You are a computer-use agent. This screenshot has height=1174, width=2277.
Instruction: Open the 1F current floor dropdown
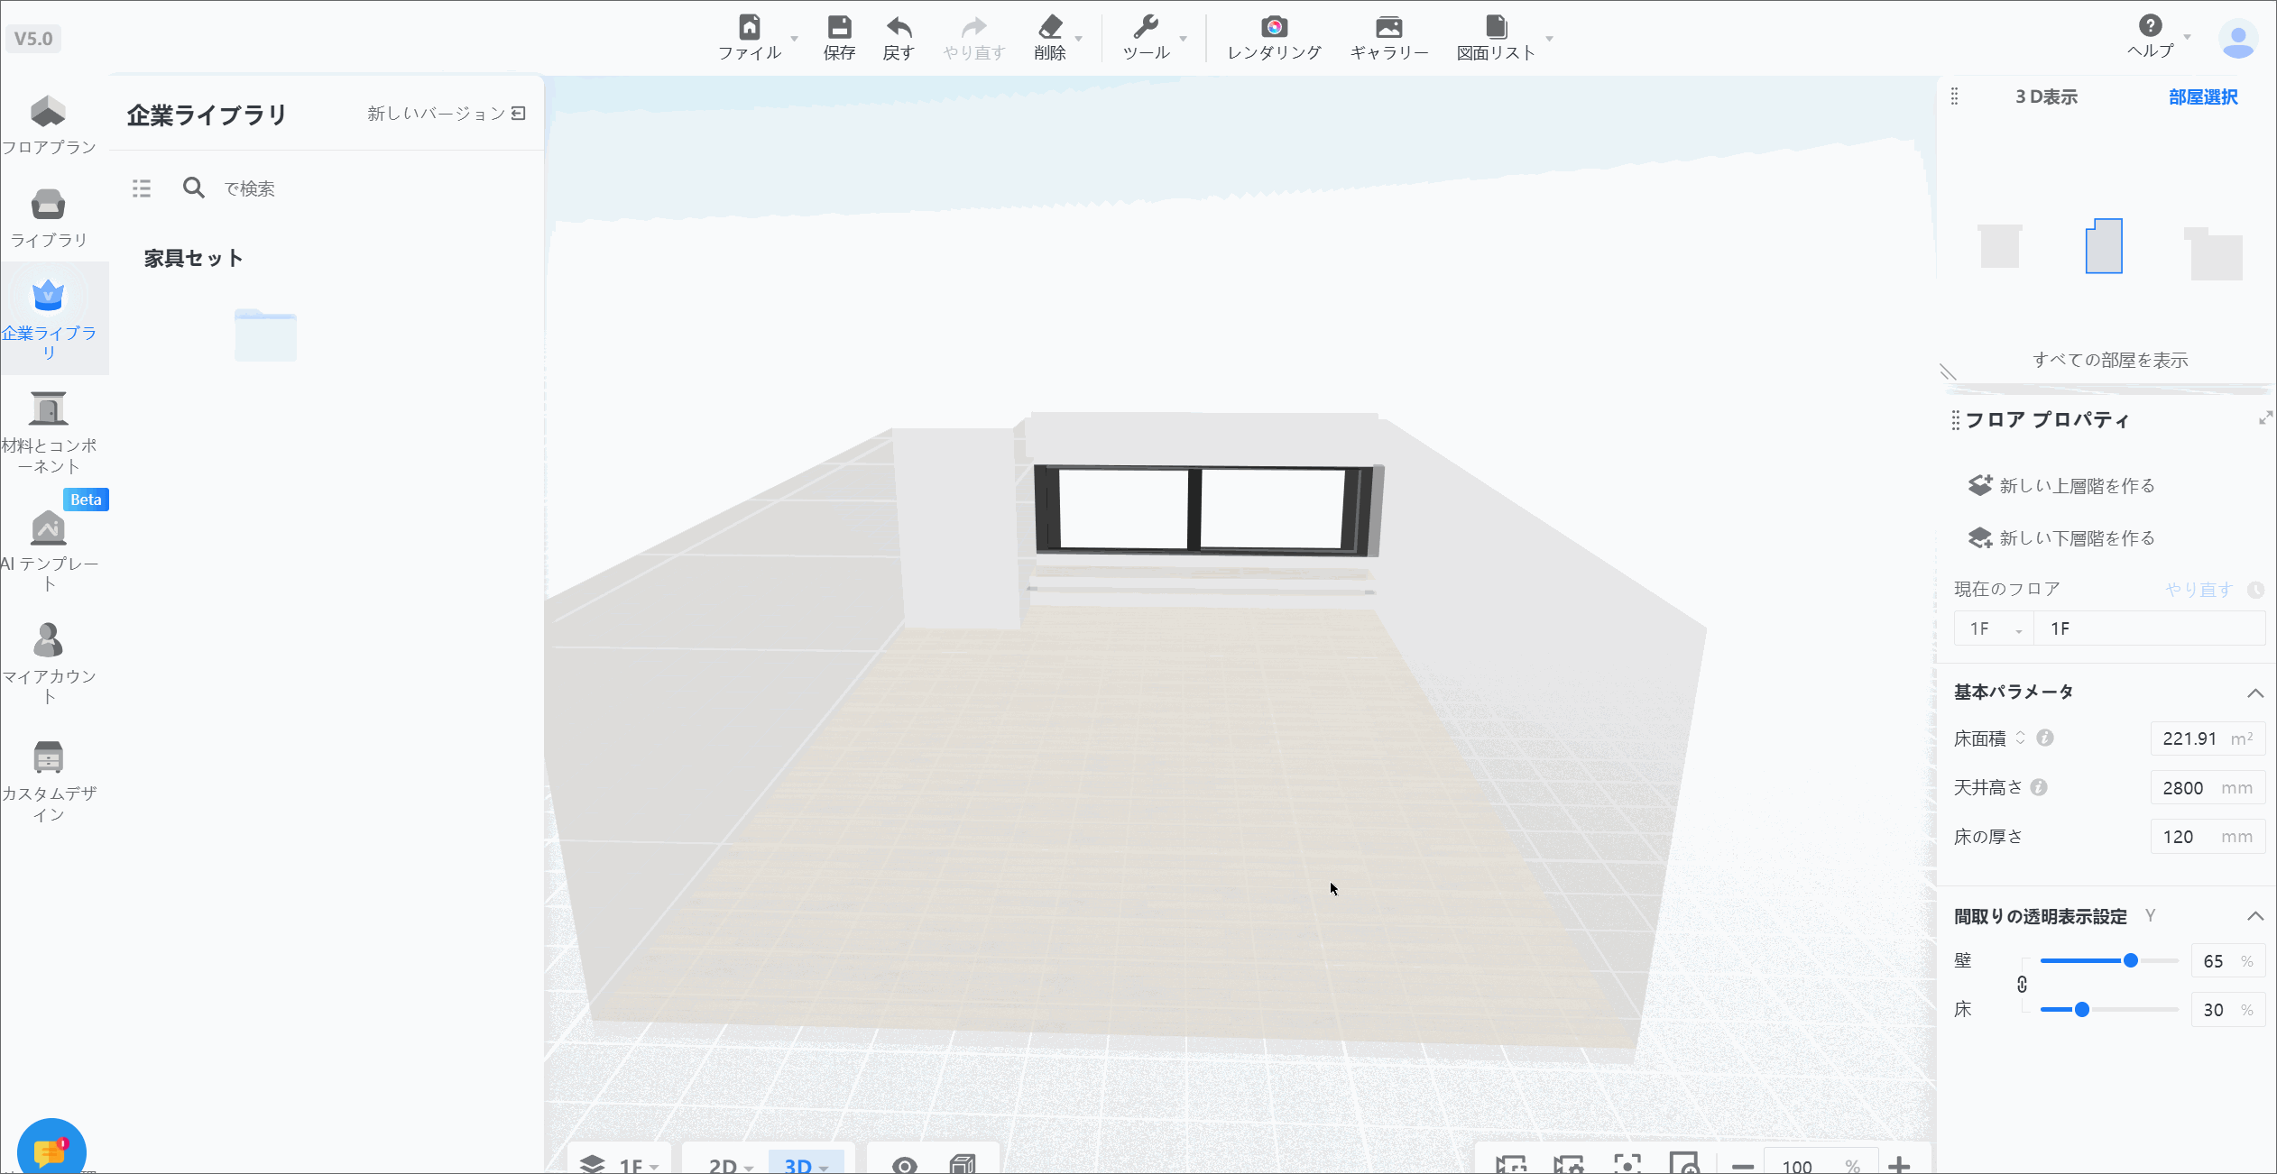tap(1995, 628)
